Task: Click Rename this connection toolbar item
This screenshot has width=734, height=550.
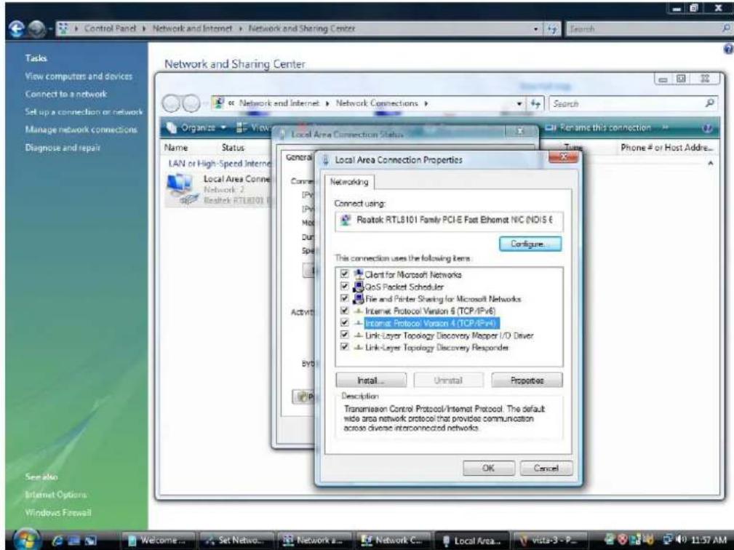Action: (x=599, y=128)
